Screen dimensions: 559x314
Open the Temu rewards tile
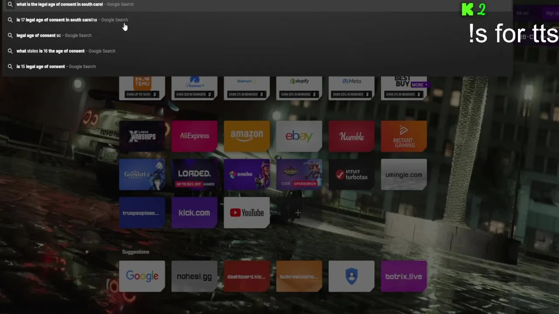pos(142,88)
